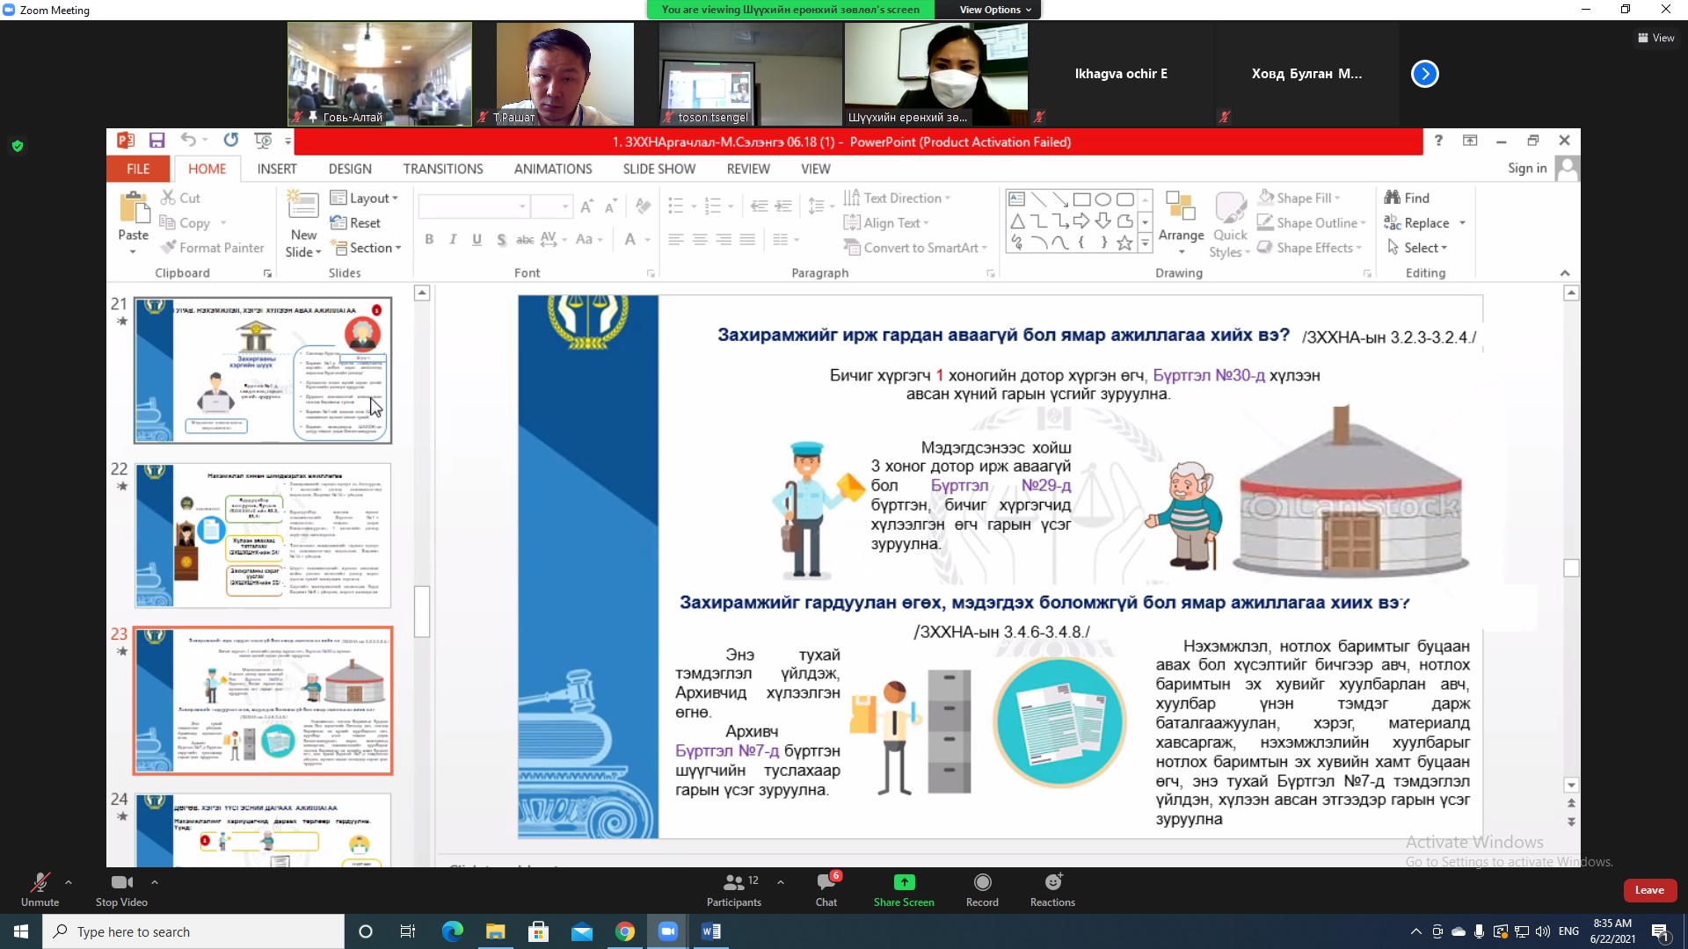
Task: Click the Decrease List Level icon
Action: point(760,206)
